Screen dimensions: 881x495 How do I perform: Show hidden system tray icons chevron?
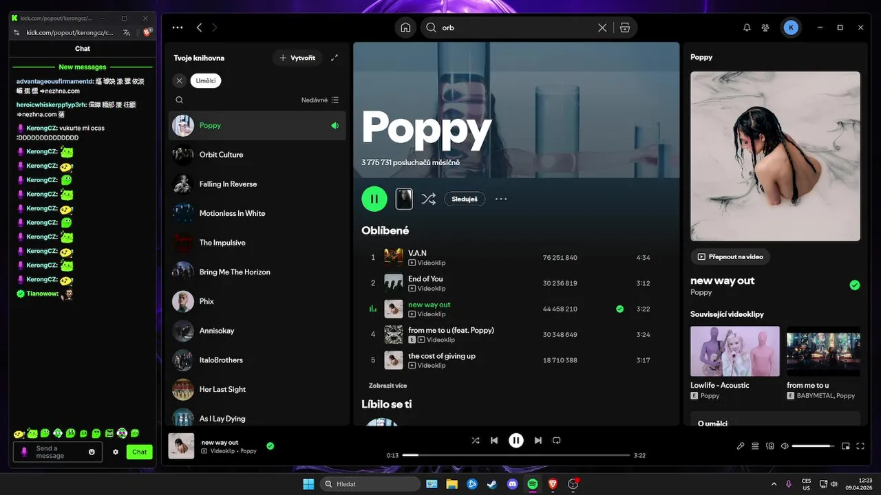pyautogui.click(x=774, y=484)
